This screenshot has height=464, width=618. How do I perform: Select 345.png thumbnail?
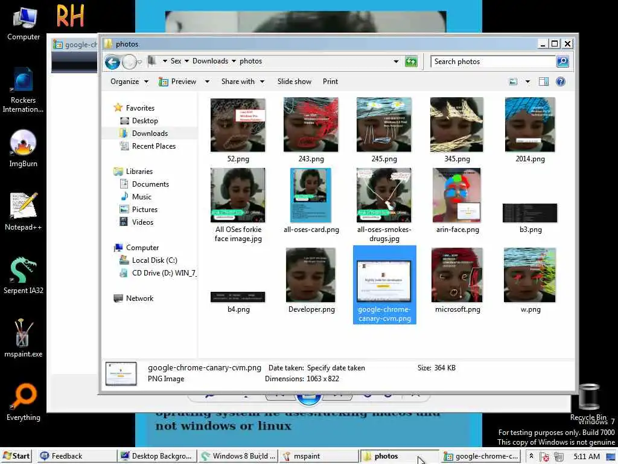[457, 125]
